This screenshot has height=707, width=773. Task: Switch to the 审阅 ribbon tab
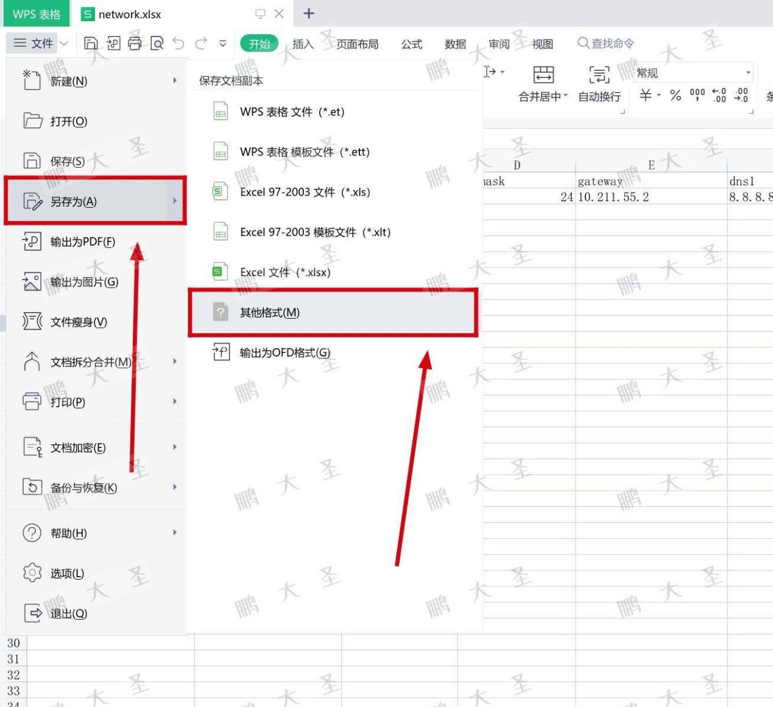[x=499, y=44]
